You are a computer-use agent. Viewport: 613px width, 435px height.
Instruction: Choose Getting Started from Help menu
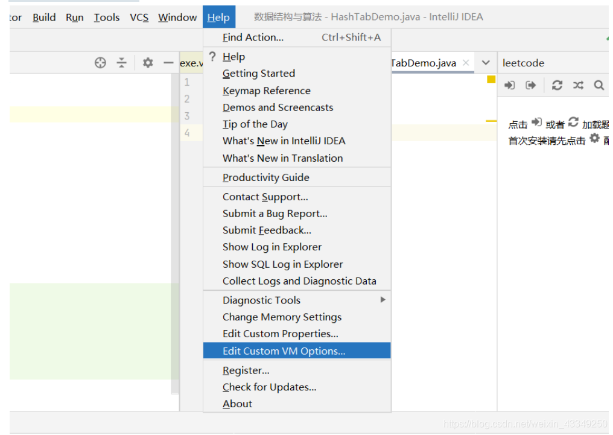(x=297, y=74)
